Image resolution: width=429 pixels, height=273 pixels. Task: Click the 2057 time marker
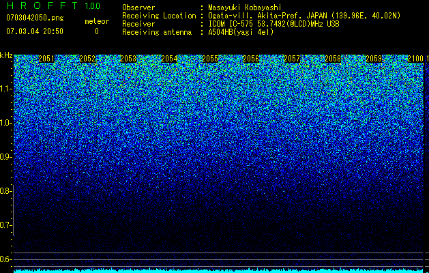(292, 59)
